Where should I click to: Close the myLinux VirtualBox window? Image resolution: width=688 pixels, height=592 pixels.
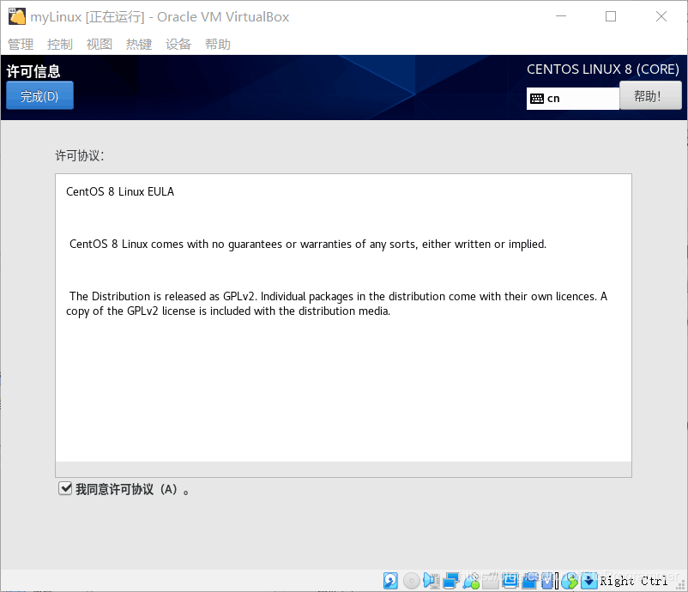[661, 16]
